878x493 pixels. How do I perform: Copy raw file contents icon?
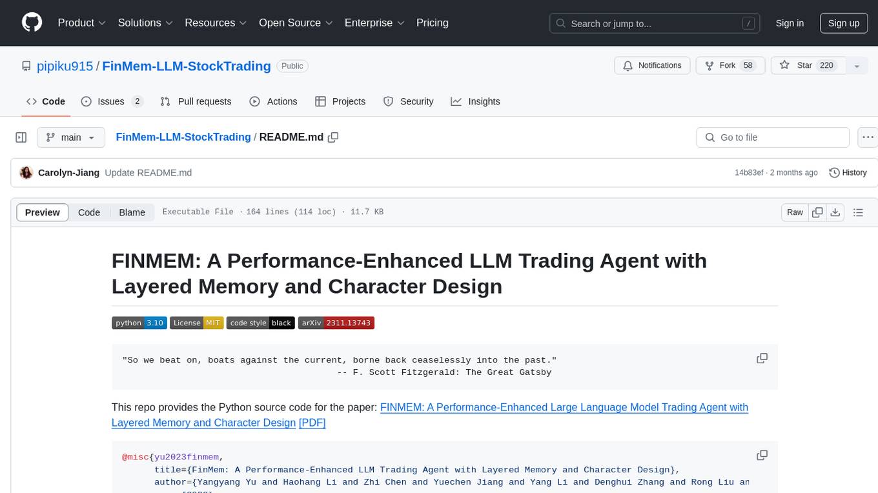817,212
